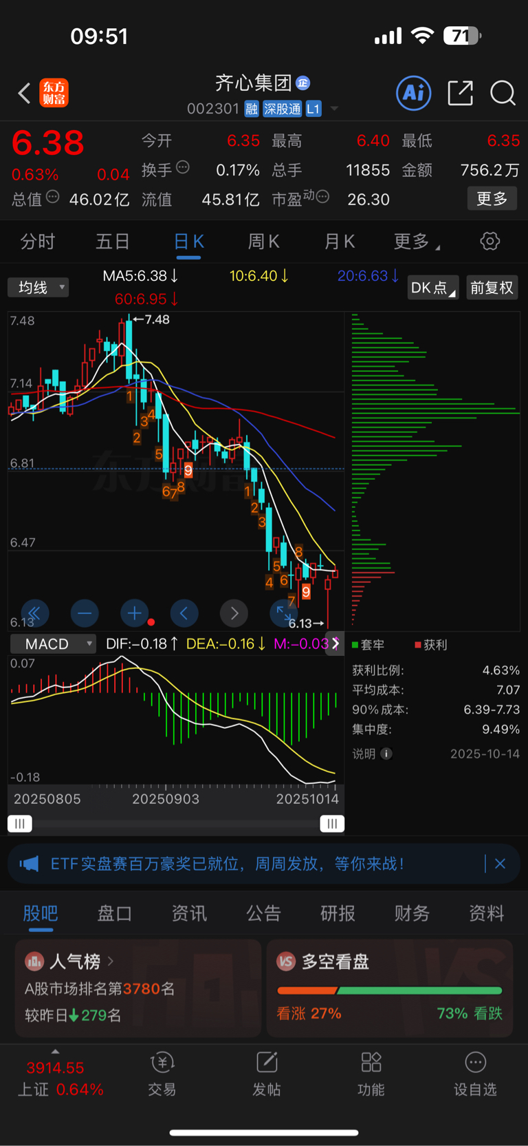
Task: Switch to 分时 chart tab
Action: pos(37,242)
